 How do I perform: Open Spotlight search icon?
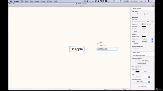pos(145,1)
